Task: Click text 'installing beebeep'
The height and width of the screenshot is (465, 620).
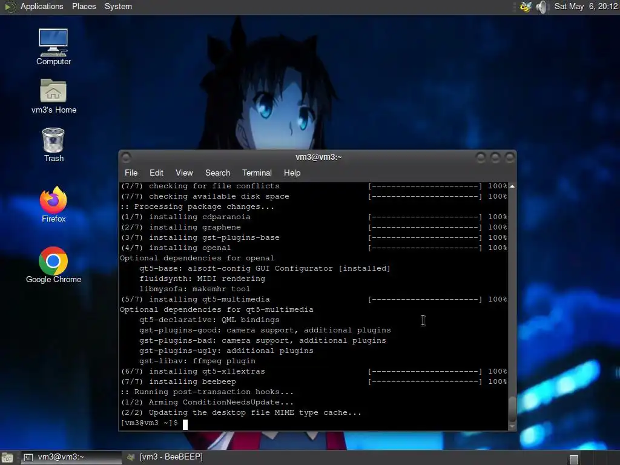Action: click(x=193, y=381)
